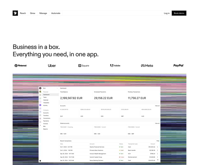199x165 pixels.
Task: Click the Log in link
Action: click(167, 13)
